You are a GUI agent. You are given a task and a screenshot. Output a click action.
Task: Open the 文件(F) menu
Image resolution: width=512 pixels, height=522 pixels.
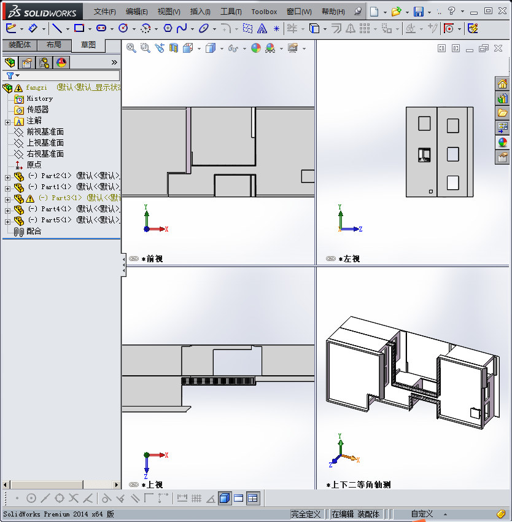pos(104,12)
